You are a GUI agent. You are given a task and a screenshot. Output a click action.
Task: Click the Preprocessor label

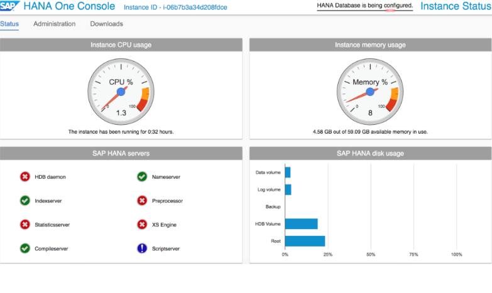point(168,201)
